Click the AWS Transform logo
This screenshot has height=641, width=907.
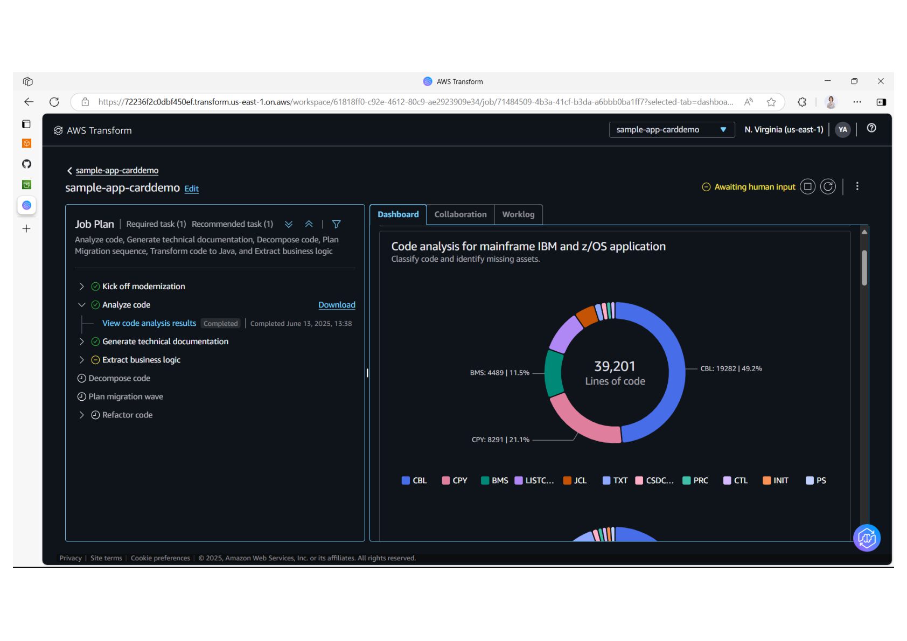coord(93,130)
